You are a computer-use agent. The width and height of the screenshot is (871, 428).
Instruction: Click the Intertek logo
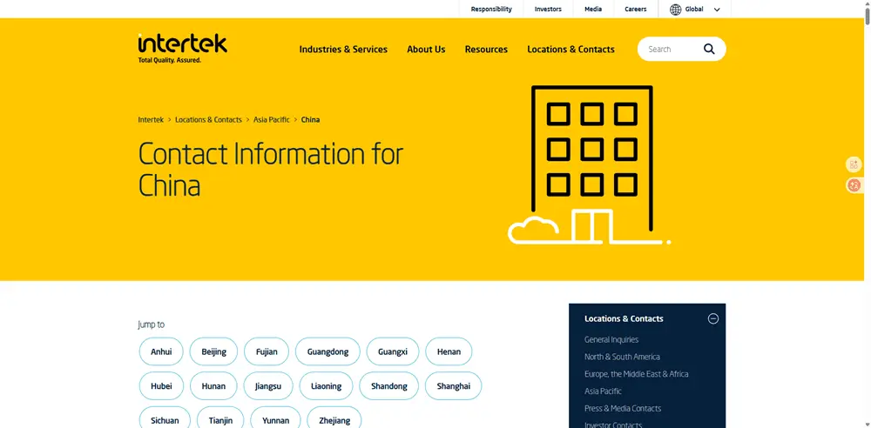pyautogui.click(x=182, y=49)
